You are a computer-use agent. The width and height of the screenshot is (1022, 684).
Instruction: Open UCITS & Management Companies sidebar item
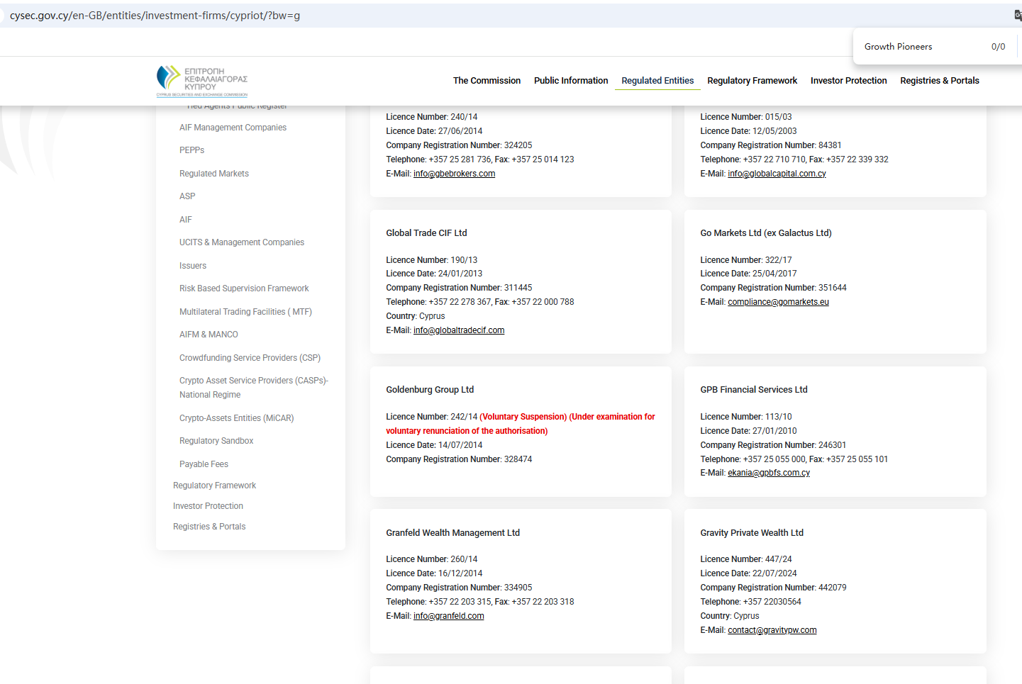pos(241,242)
